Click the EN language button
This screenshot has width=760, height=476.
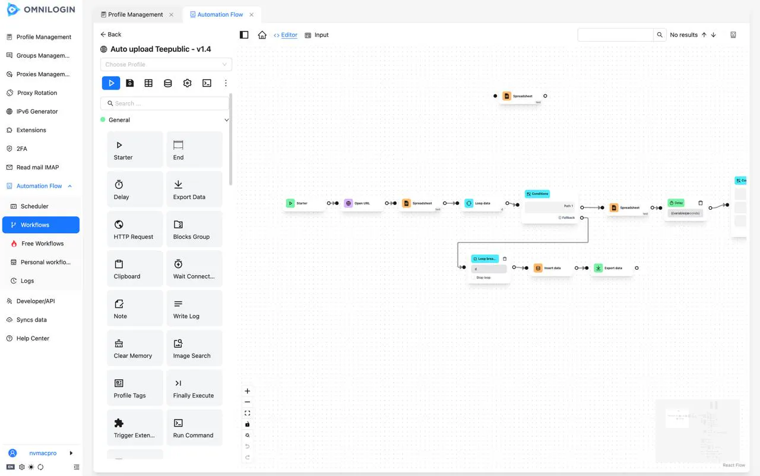(11, 467)
